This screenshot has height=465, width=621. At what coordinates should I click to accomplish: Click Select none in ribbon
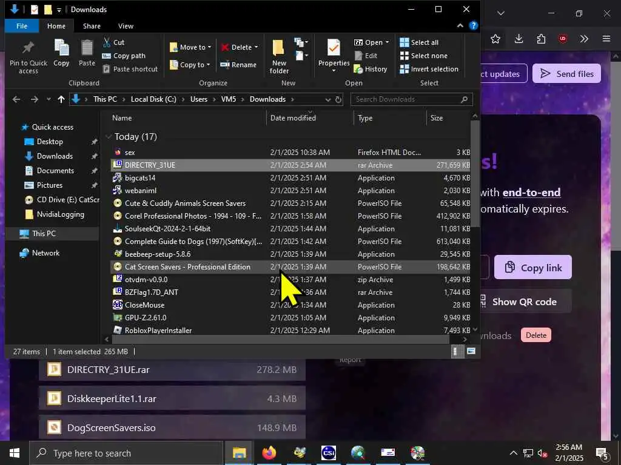(424, 56)
